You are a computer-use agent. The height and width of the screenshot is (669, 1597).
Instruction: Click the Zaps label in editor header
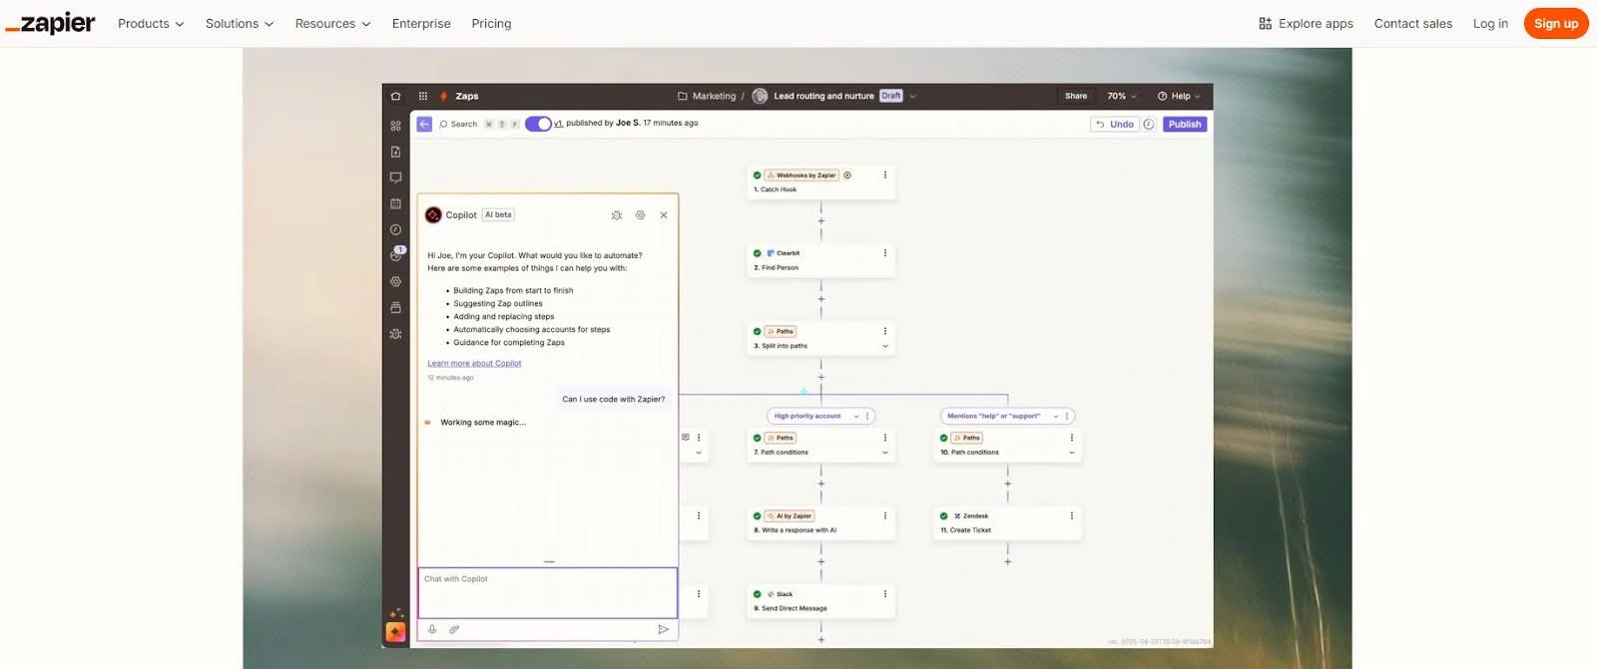[467, 97]
